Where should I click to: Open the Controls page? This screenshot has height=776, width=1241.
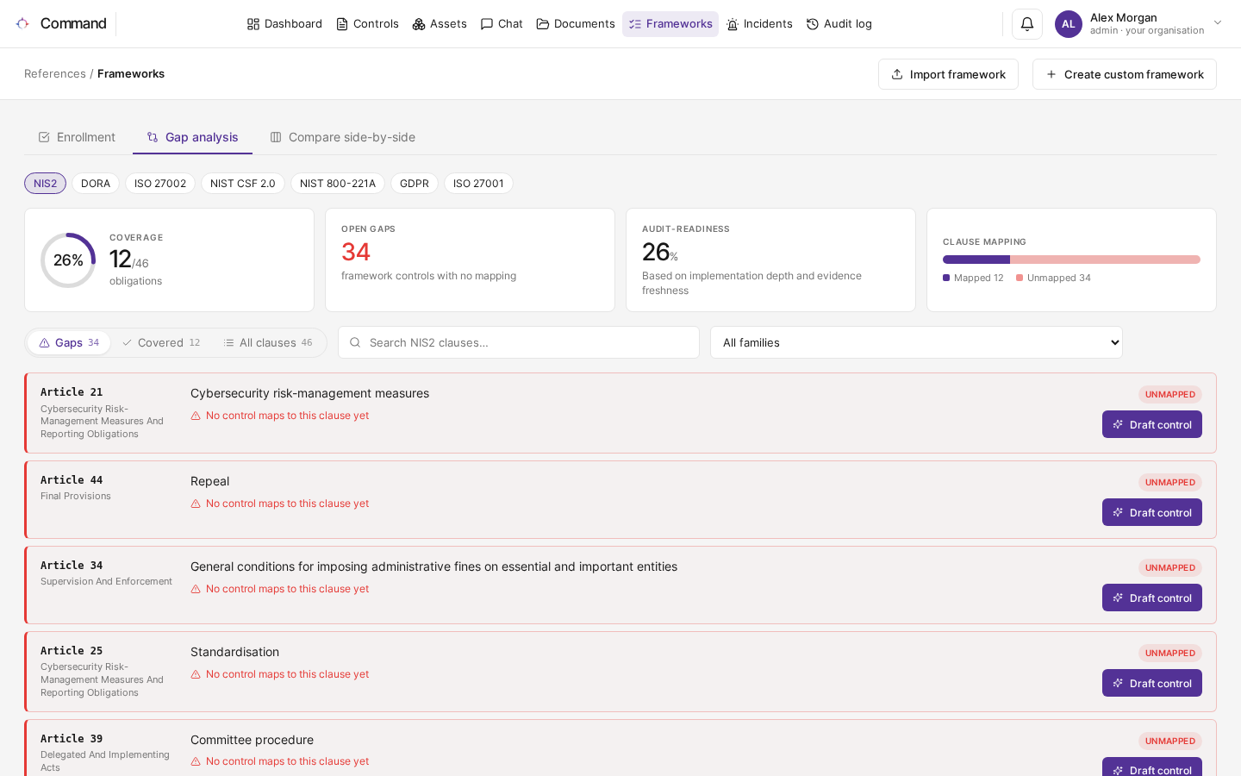coord(367,24)
